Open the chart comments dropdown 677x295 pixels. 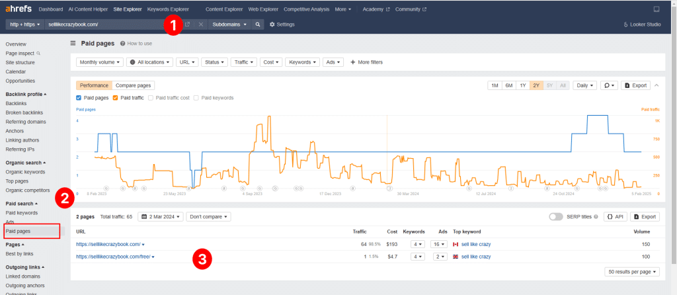click(609, 85)
